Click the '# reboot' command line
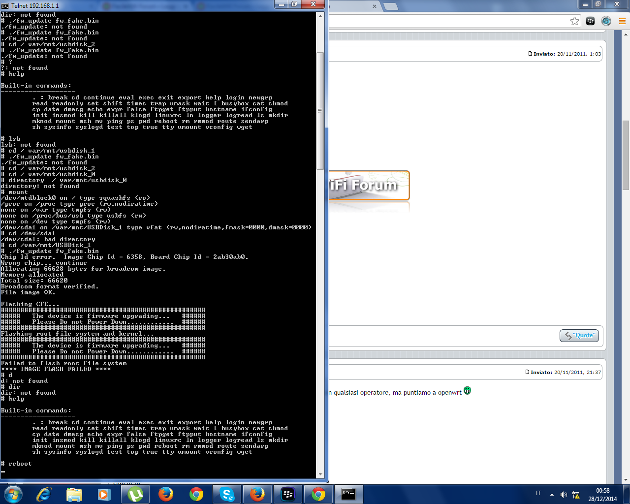Image resolution: width=630 pixels, height=504 pixels. point(16,464)
